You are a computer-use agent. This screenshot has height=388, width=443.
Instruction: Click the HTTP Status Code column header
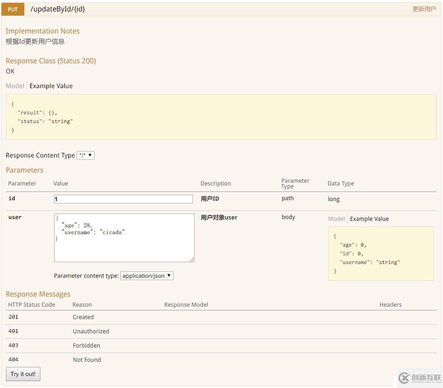32,304
